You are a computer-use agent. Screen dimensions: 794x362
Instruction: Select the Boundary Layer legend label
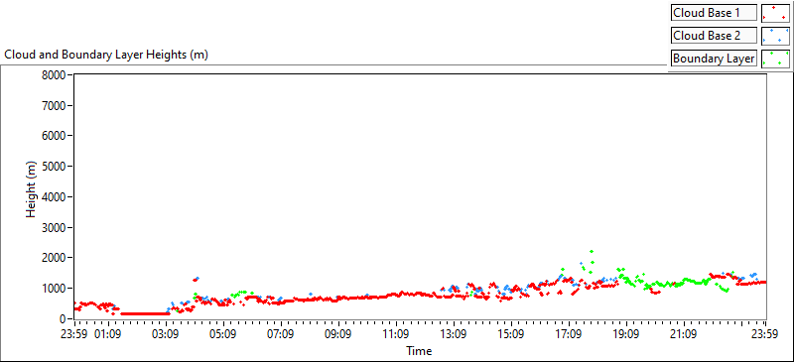(x=714, y=59)
